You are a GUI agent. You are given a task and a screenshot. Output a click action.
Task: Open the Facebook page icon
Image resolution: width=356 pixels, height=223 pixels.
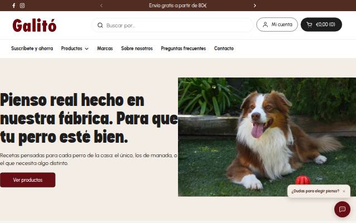pyautogui.click(x=14, y=6)
